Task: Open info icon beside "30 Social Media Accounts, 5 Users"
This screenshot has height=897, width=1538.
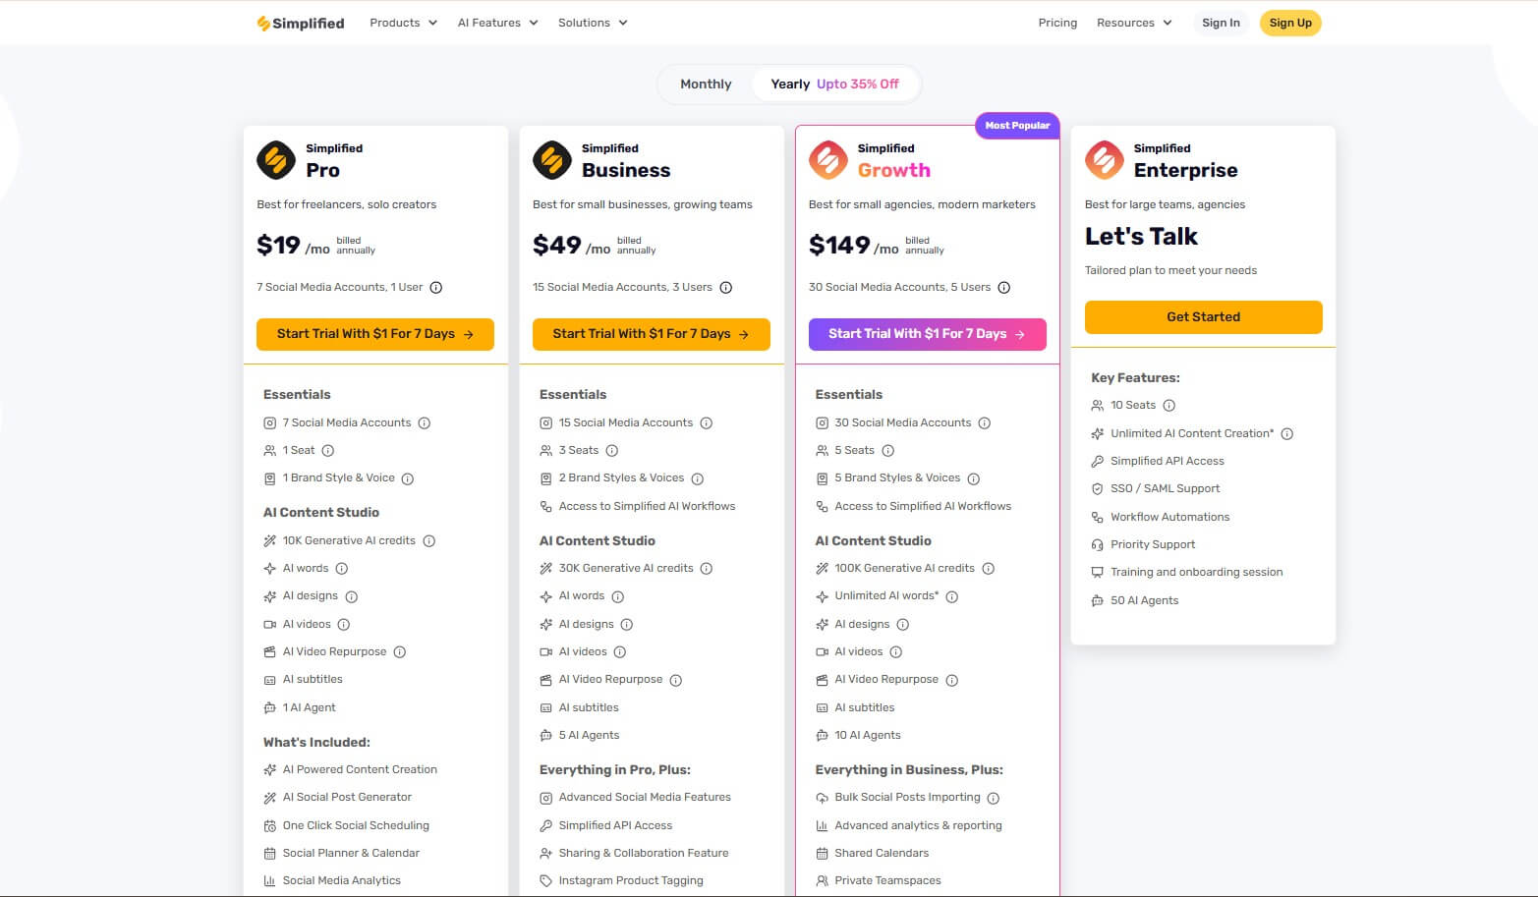Action: 1004,288
